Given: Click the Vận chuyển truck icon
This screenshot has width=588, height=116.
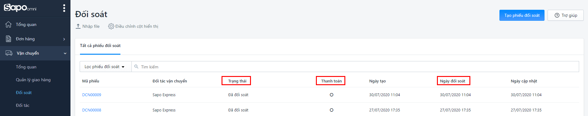Looking at the screenshot, I should pyautogui.click(x=9, y=53).
